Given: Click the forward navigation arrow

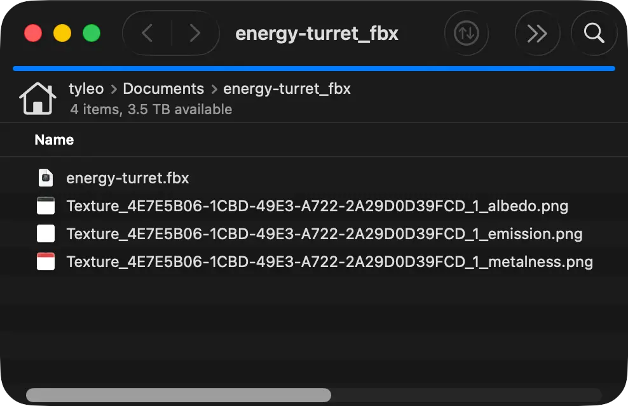Looking at the screenshot, I should [x=195, y=33].
